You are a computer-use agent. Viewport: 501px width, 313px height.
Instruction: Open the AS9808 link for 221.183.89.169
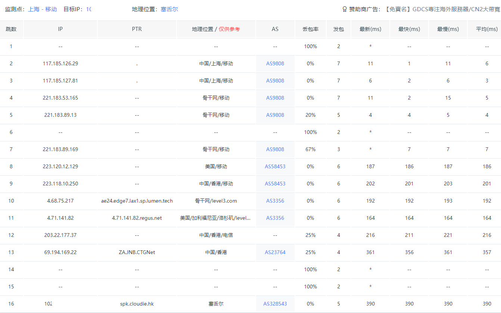pyautogui.click(x=275, y=149)
